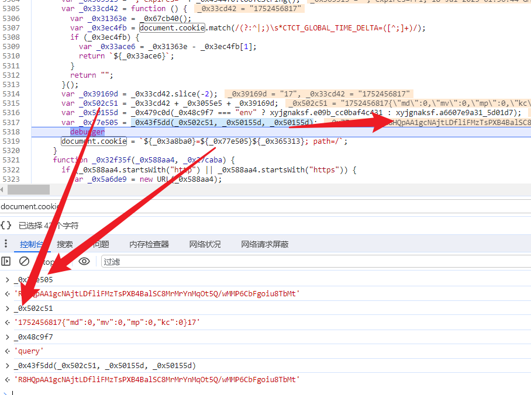Click line number 5314 in the gutter

(x=11, y=93)
